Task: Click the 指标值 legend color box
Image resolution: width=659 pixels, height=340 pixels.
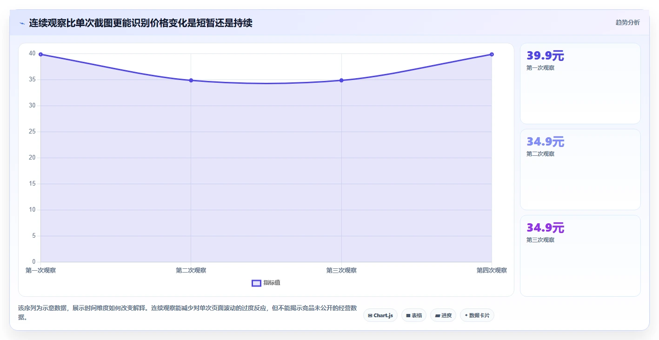Action: click(x=256, y=283)
